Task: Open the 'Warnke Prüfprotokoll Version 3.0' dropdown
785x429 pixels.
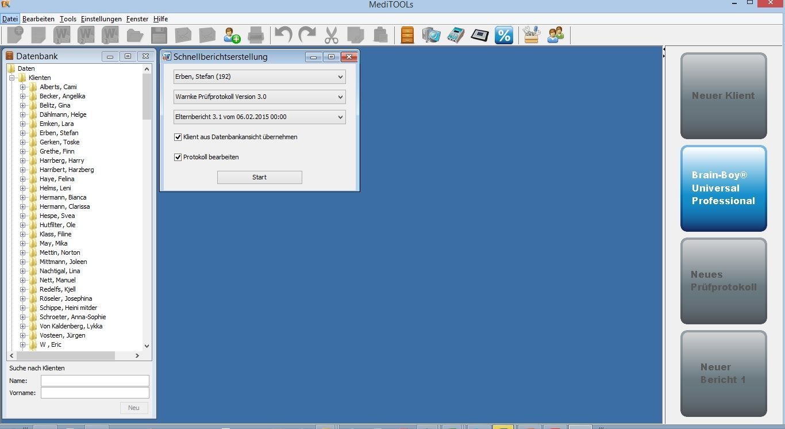Action: 259,97
